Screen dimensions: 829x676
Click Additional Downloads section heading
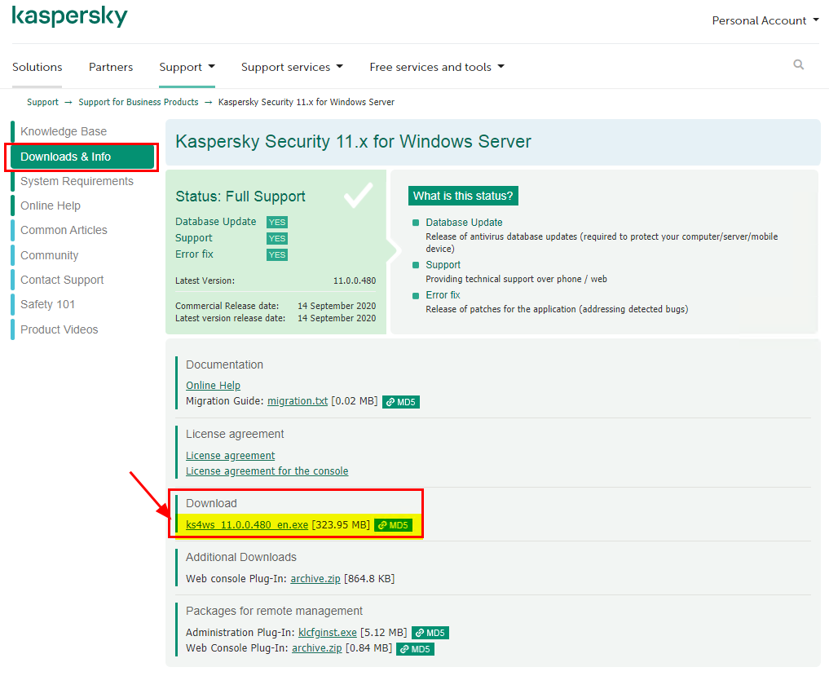(241, 557)
